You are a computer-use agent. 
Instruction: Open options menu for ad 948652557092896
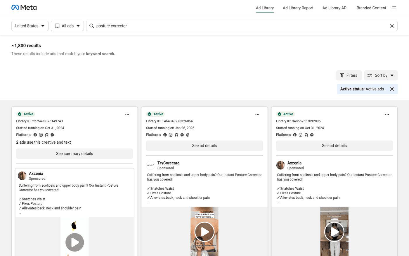[387, 114]
